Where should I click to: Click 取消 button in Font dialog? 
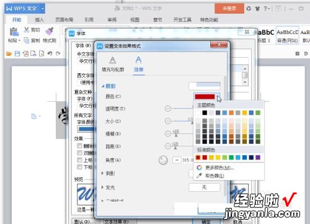[237, 222]
